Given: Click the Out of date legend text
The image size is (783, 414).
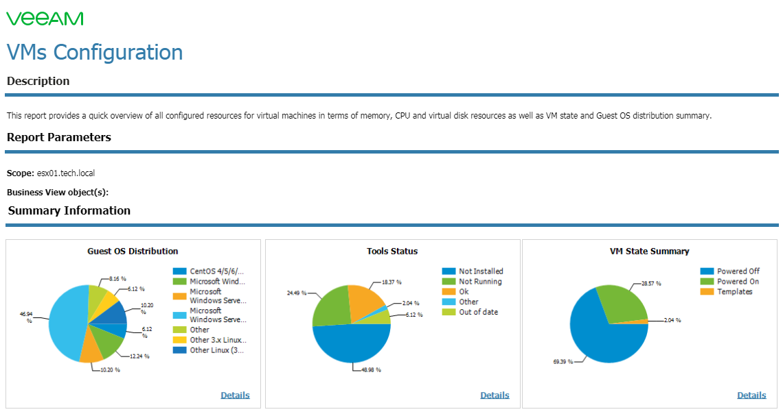Looking at the screenshot, I should click(x=479, y=312).
